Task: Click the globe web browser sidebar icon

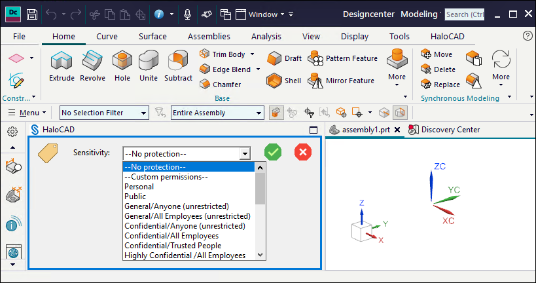Action: pyautogui.click(x=14, y=252)
